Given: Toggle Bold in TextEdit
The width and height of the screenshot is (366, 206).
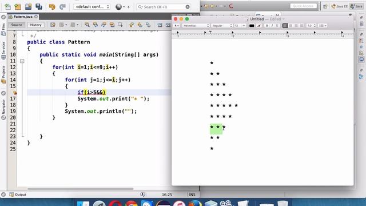Looking at the screenshot, I should point(267,25).
